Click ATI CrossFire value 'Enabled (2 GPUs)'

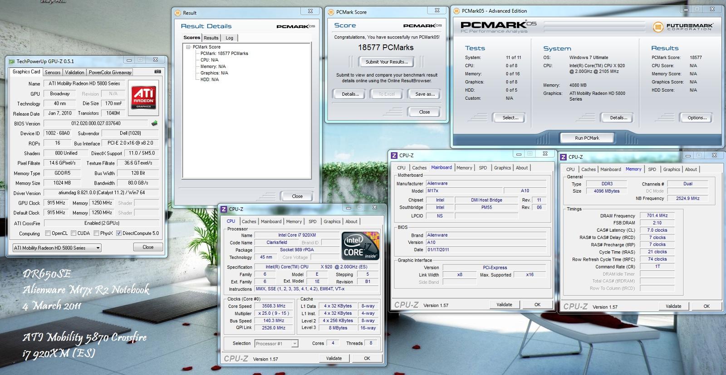102,223
